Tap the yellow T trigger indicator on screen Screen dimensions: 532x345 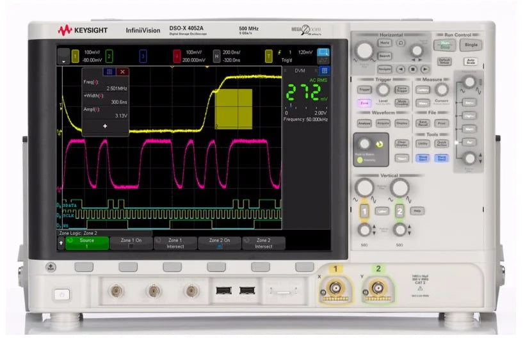(269, 56)
